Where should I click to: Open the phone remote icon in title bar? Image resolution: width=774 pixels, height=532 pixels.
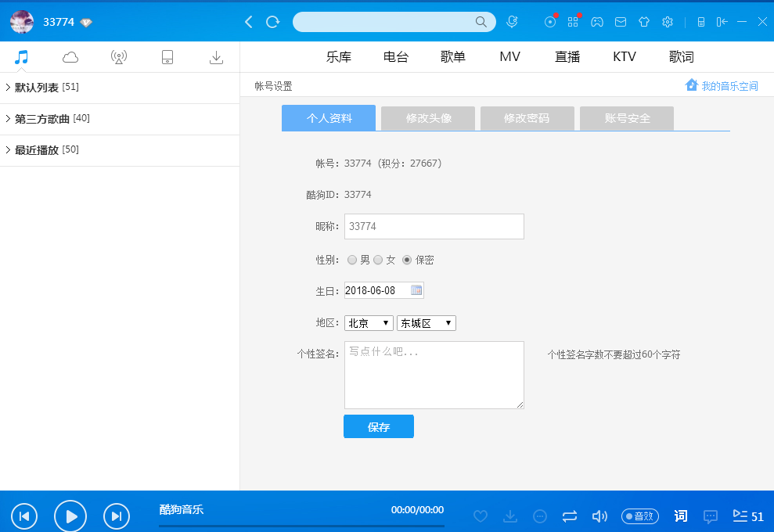[x=701, y=22]
